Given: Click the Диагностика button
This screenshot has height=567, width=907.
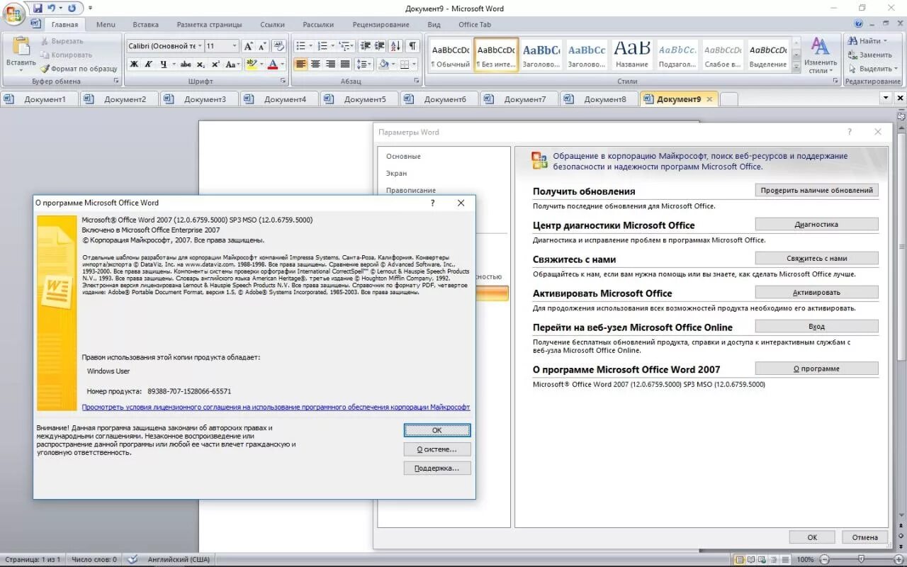Looking at the screenshot, I should click(816, 224).
